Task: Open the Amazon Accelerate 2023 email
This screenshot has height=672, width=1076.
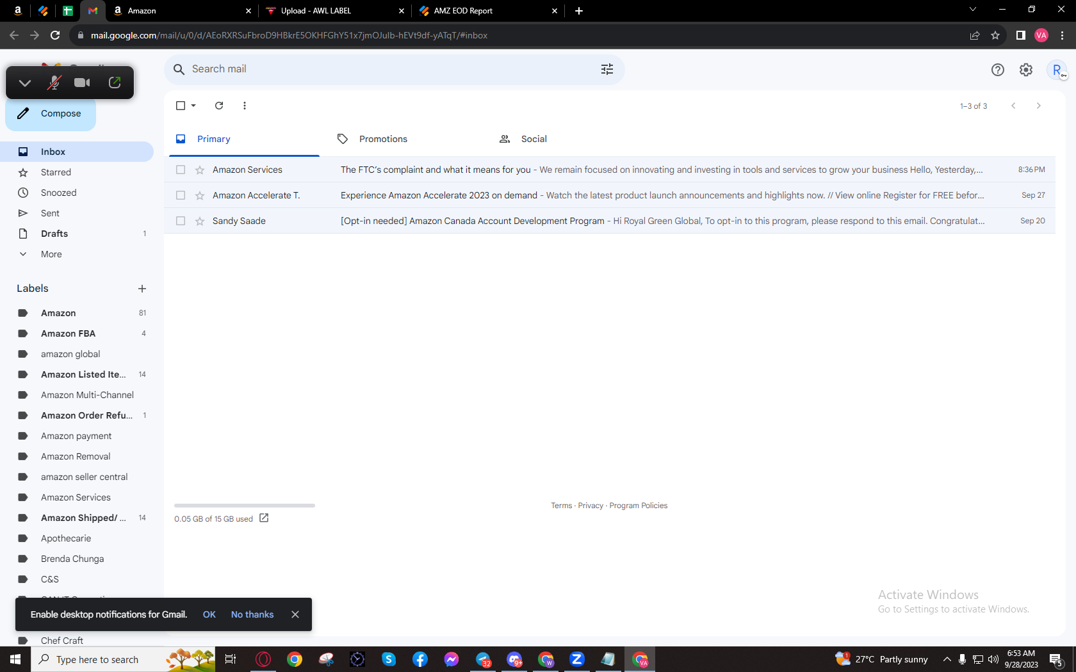Action: [x=610, y=195]
